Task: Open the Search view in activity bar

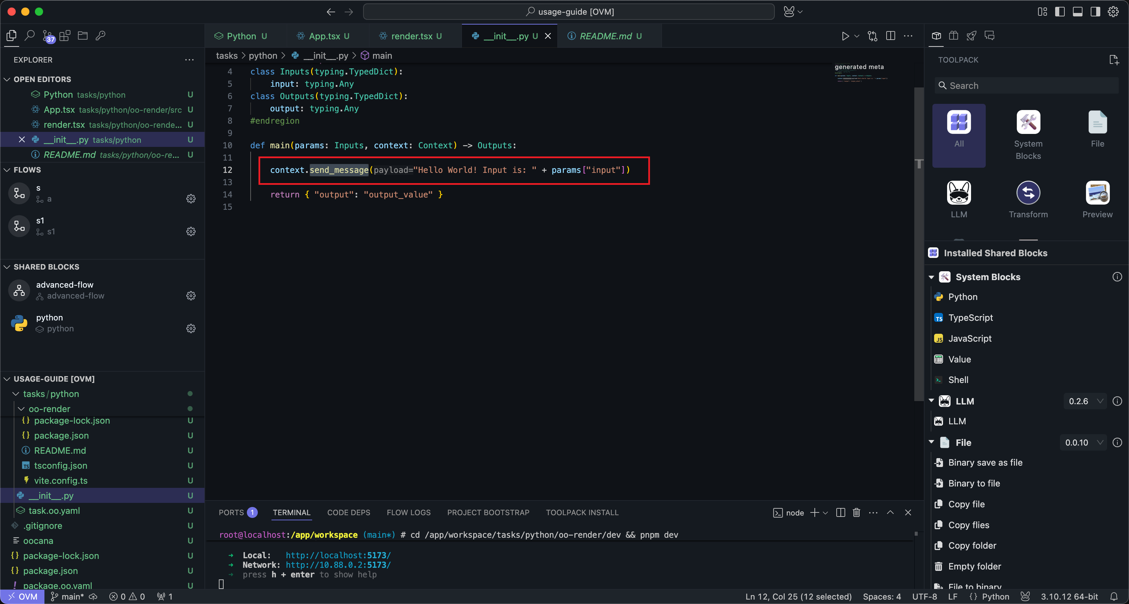Action: (29, 36)
